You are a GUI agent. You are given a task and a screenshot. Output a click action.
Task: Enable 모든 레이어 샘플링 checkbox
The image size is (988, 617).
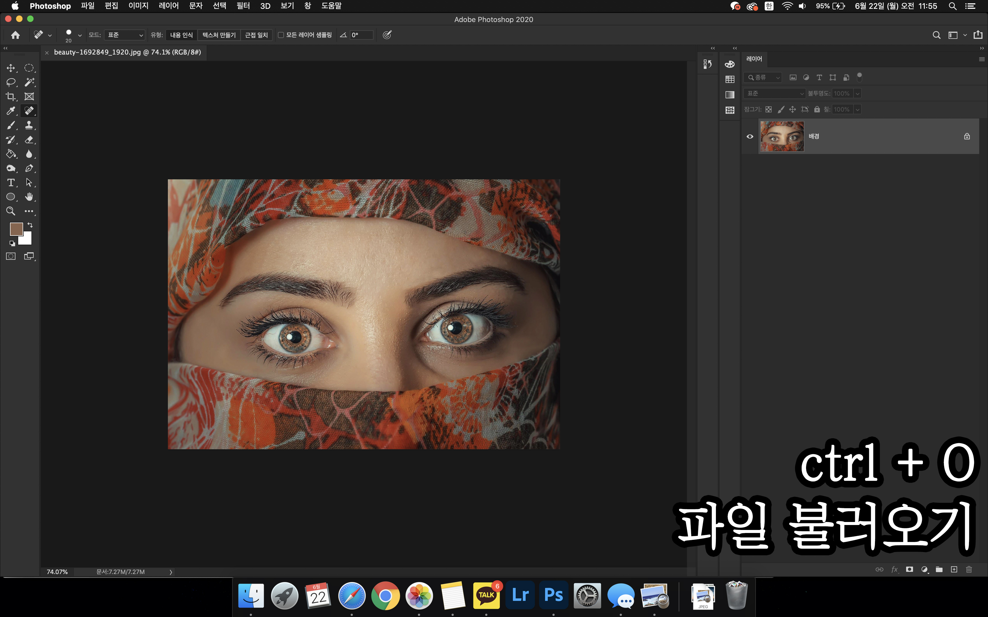pyautogui.click(x=281, y=35)
